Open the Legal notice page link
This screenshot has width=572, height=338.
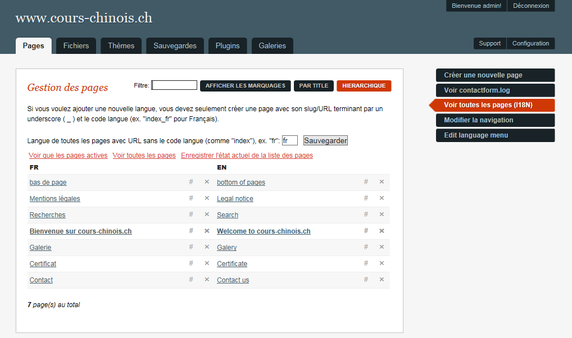click(x=235, y=199)
